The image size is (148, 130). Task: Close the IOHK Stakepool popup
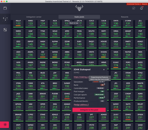104,70
